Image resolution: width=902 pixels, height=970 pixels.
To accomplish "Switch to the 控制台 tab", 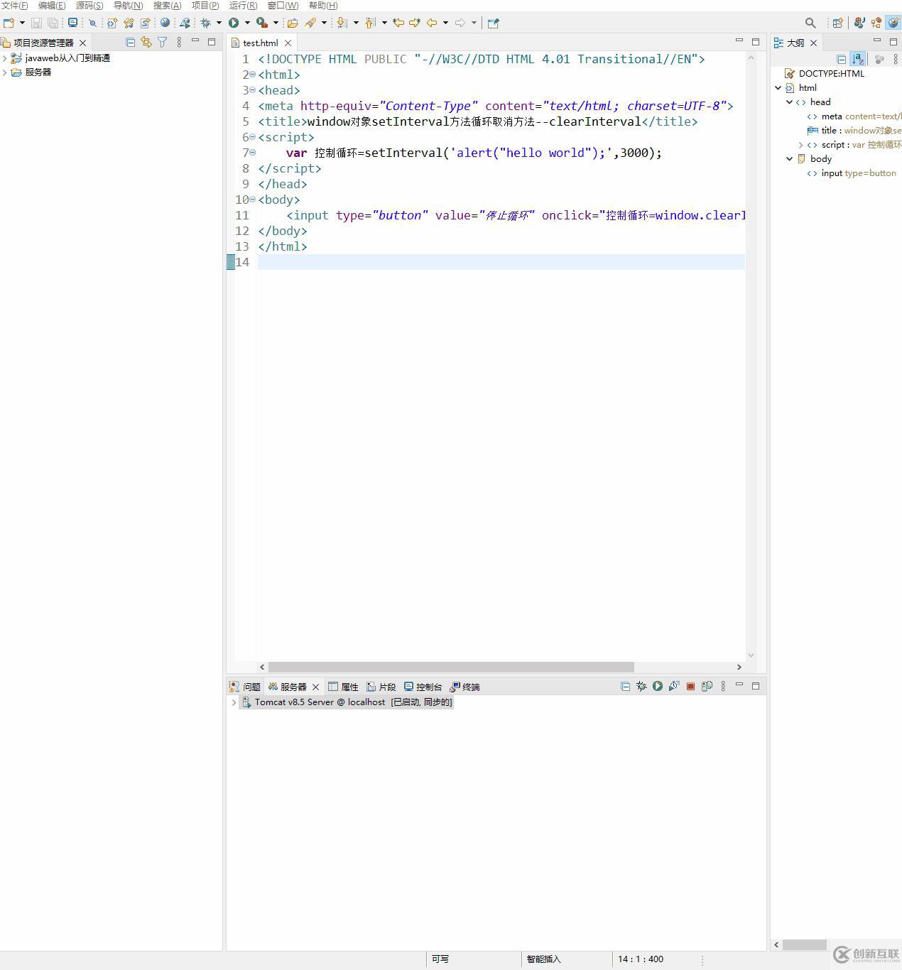I will [423, 687].
